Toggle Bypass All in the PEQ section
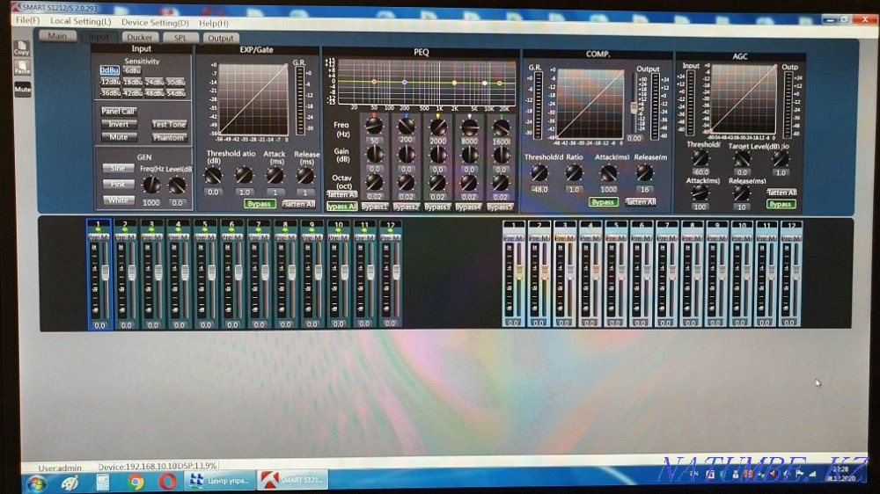The height and width of the screenshot is (494, 880). click(x=341, y=207)
